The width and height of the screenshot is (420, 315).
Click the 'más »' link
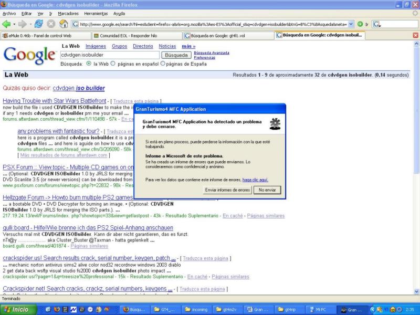point(188,46)
